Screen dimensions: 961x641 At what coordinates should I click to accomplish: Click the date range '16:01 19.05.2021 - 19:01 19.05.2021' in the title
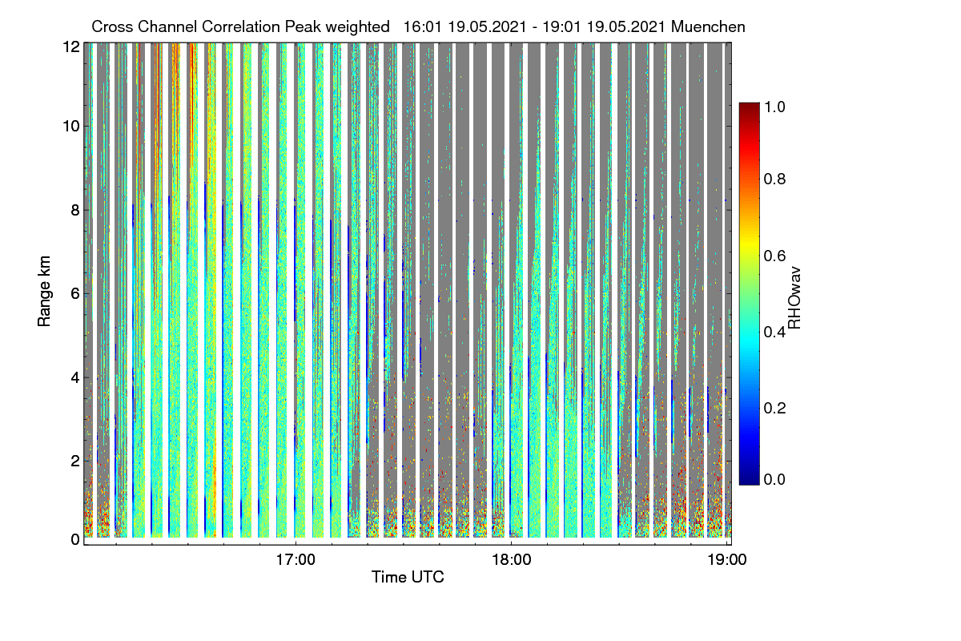coord(536,27)
